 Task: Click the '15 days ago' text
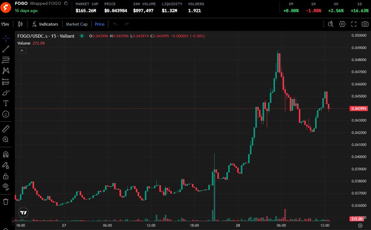(x=26, y=10)
